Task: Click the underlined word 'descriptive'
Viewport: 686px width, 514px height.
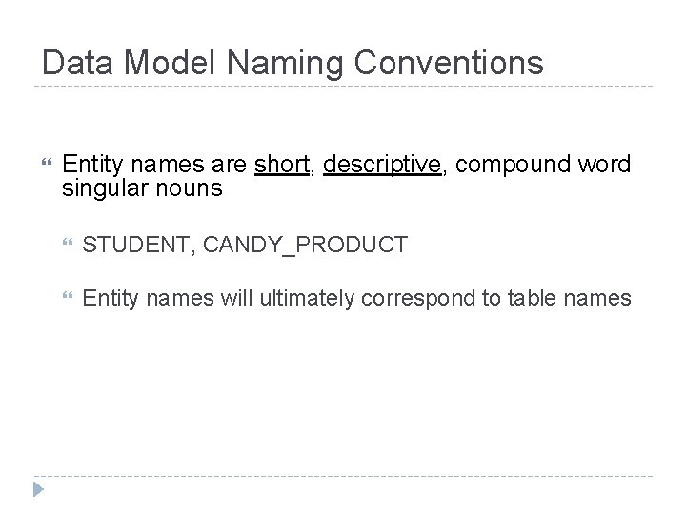Action: click(x=382, y=166)
